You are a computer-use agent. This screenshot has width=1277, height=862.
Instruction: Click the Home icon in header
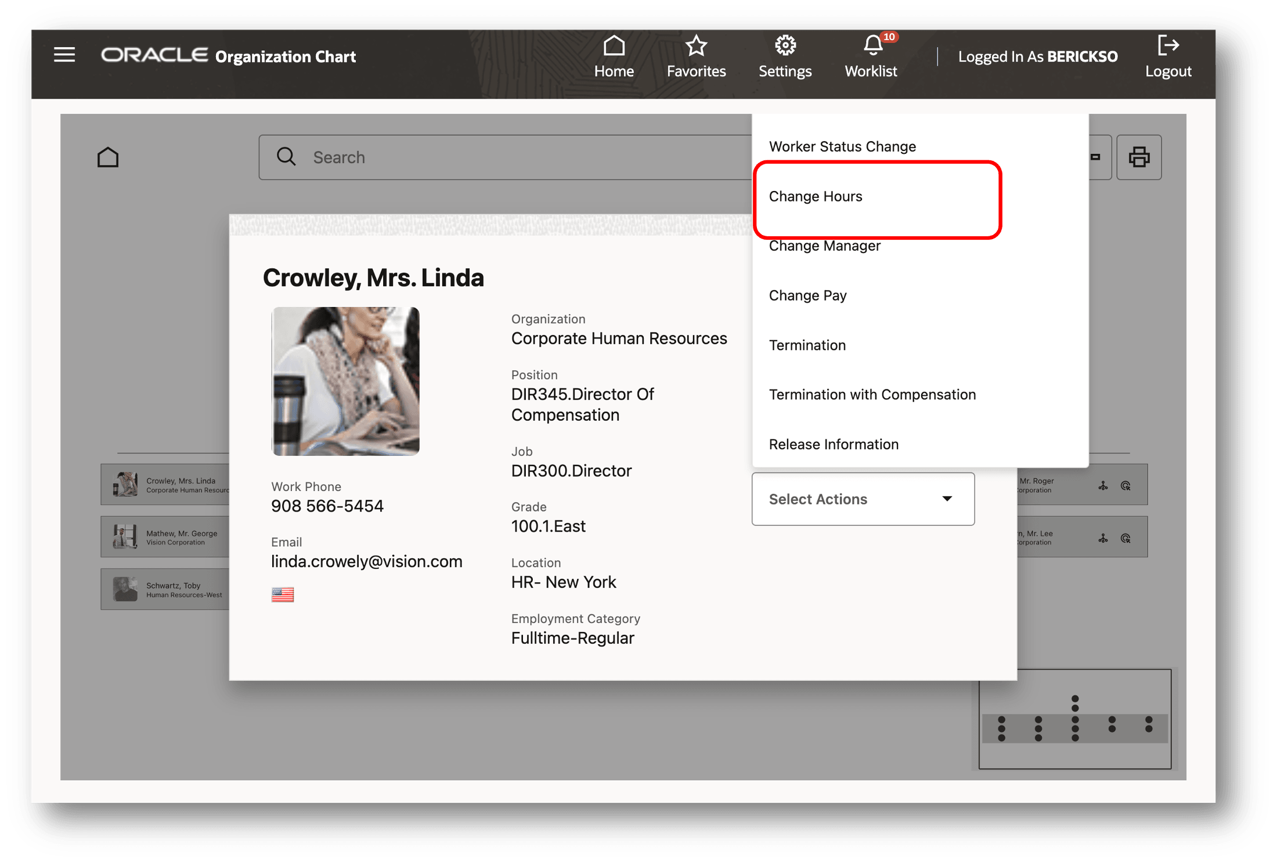click(x=614, y=56)
